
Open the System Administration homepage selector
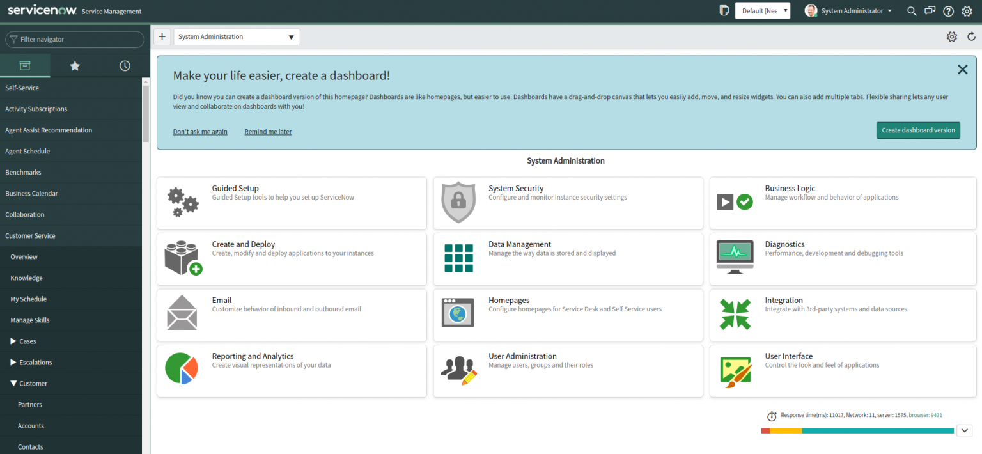237,36
